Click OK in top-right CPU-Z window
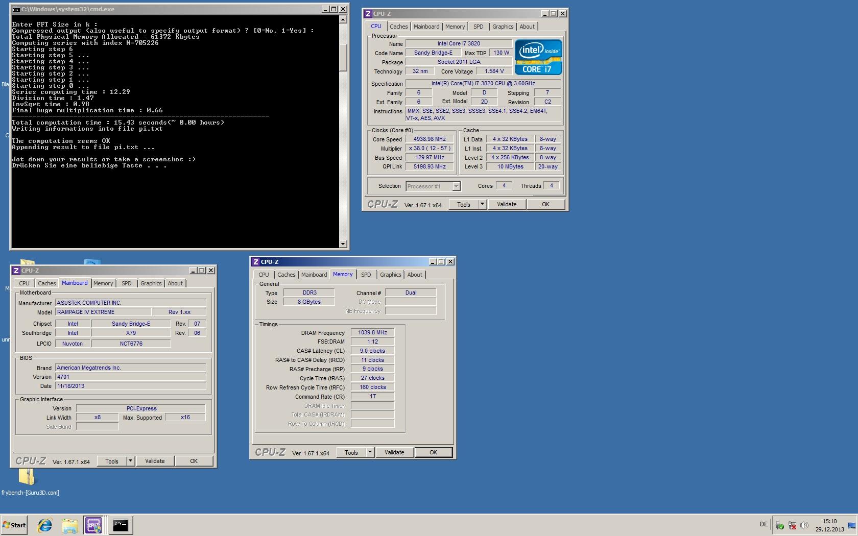This screenshot has width=858, height=536. [545, 204]
